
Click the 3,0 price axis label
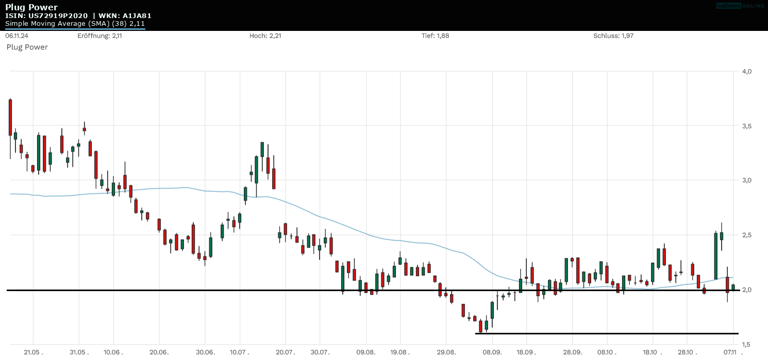(747, 180)
